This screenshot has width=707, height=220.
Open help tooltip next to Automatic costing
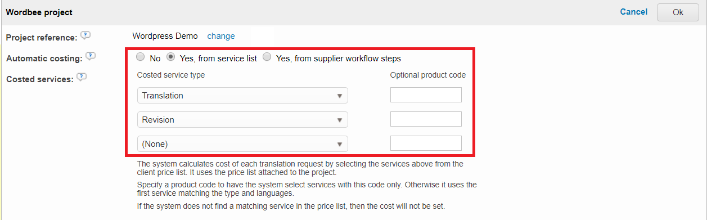pyautogui.click(x=91, y=57)
